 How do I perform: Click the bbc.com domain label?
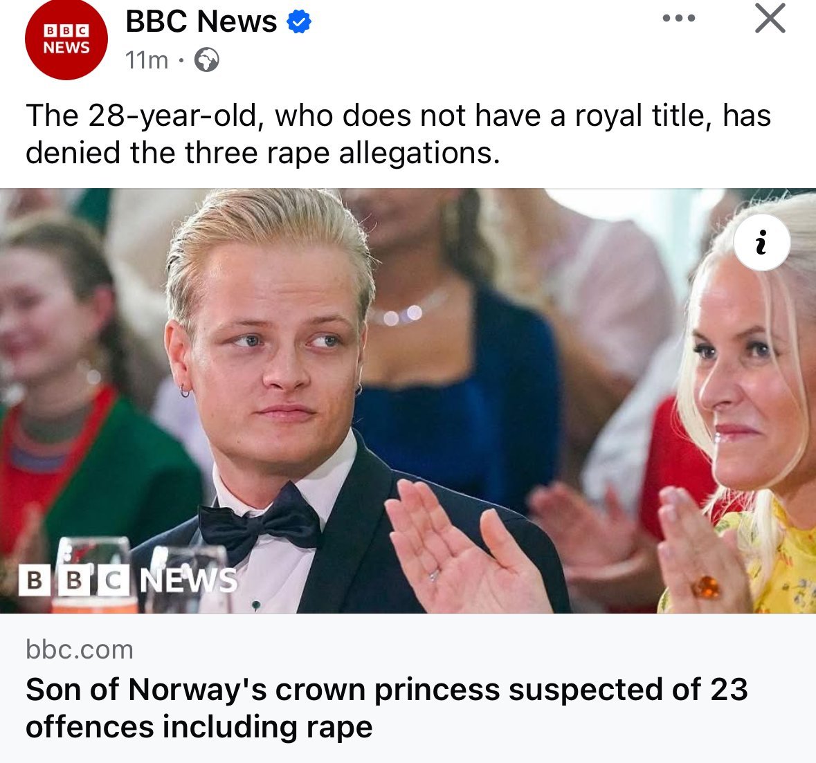pyautogui.click(x=80, y=650)
